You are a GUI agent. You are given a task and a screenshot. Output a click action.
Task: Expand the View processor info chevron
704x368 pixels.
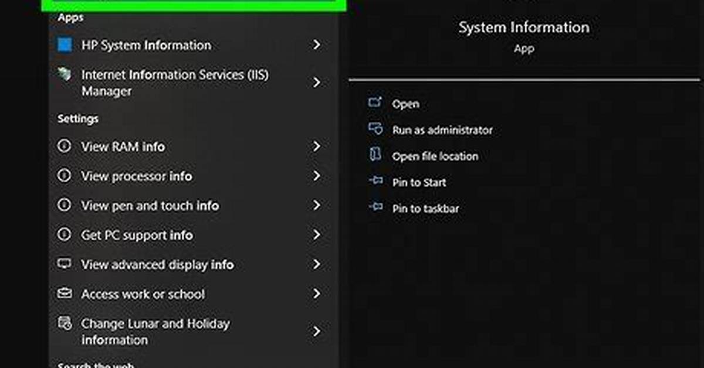pos(317,175)
